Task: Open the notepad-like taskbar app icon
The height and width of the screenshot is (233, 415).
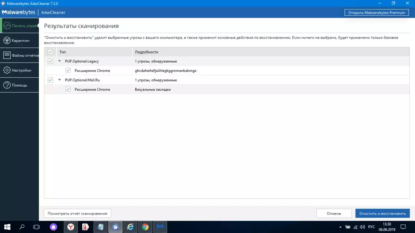Action: click(100, 227)
